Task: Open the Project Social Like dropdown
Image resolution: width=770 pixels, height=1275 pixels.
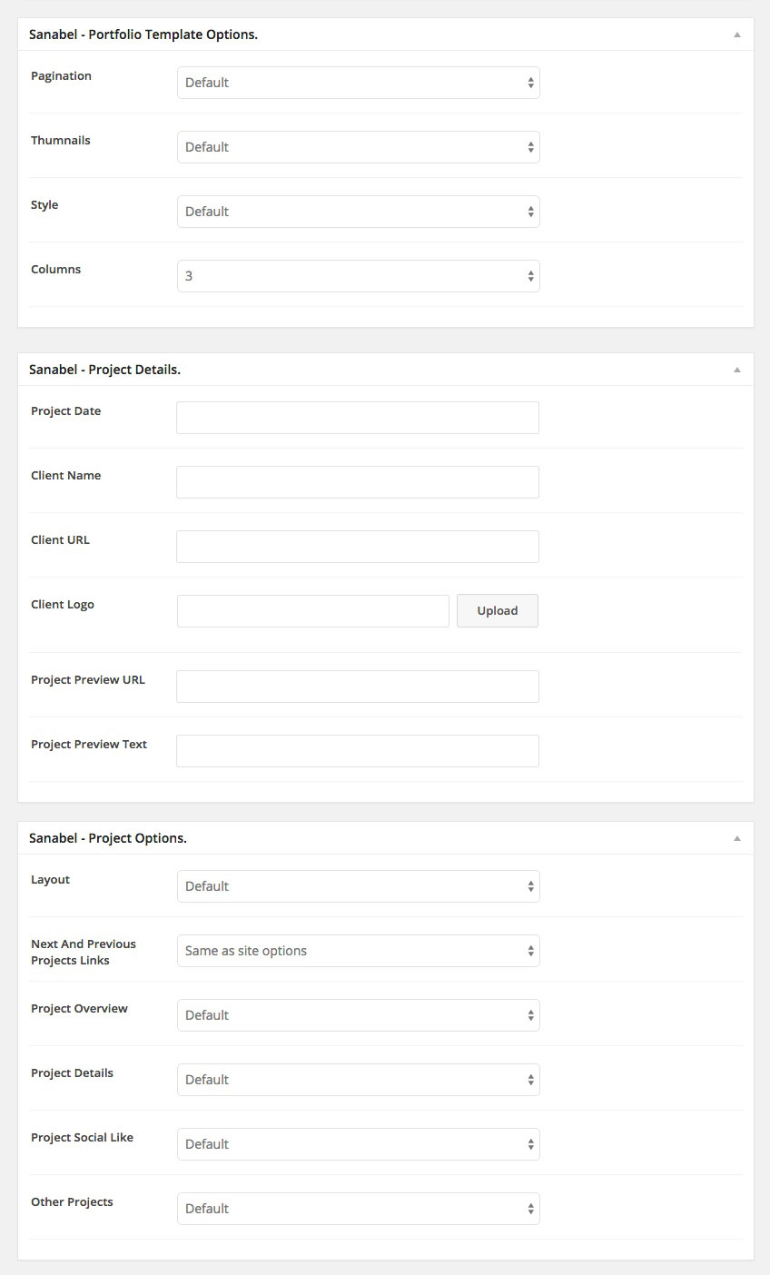Action: (358, 1144)
